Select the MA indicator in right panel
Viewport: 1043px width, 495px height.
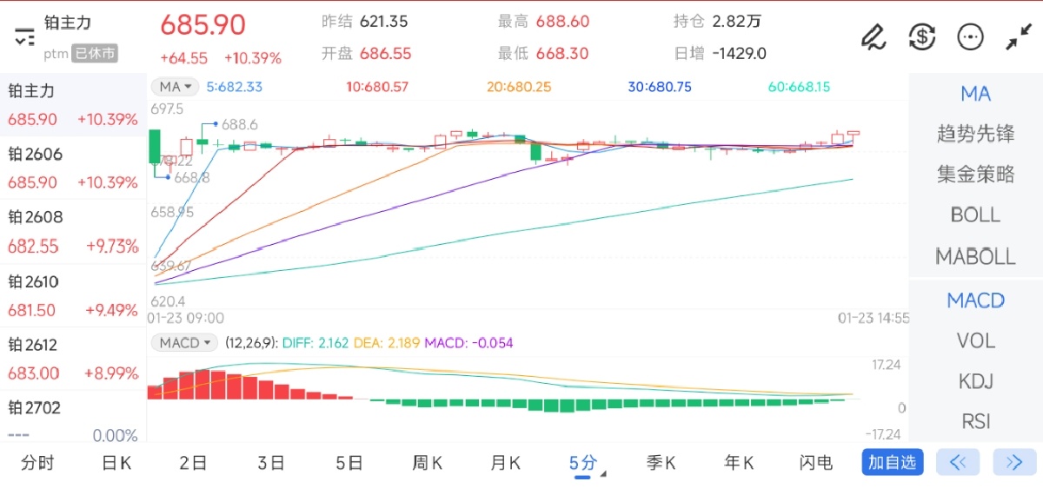click(975, 94)
